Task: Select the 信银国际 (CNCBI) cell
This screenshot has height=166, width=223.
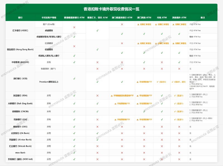Action: (x=20, y=112)
